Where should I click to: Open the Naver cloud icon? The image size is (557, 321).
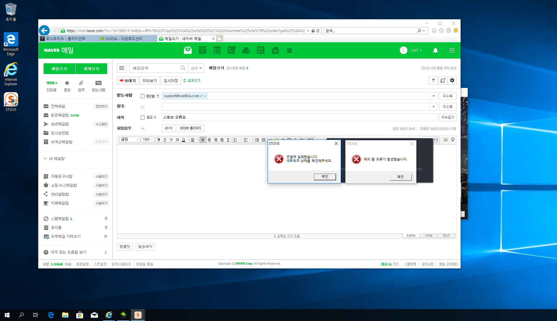pos(246,51)
